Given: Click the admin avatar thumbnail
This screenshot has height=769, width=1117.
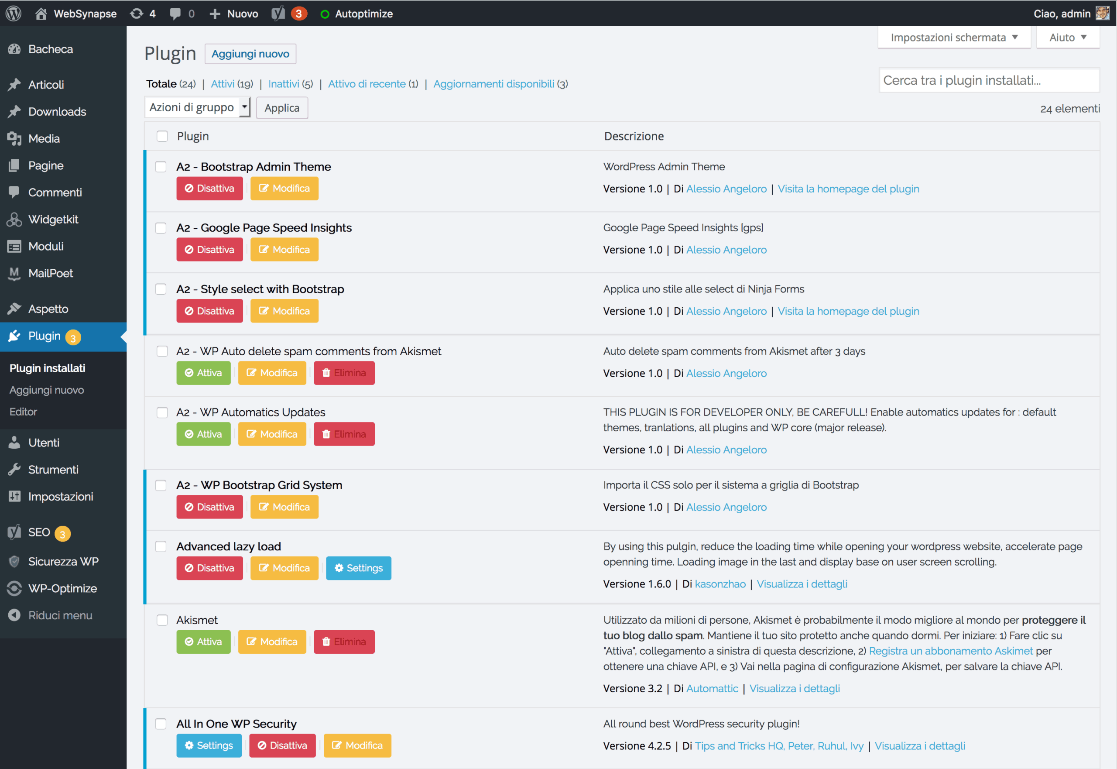Looking at the screenshot, I should click(x=1102, y=14).
